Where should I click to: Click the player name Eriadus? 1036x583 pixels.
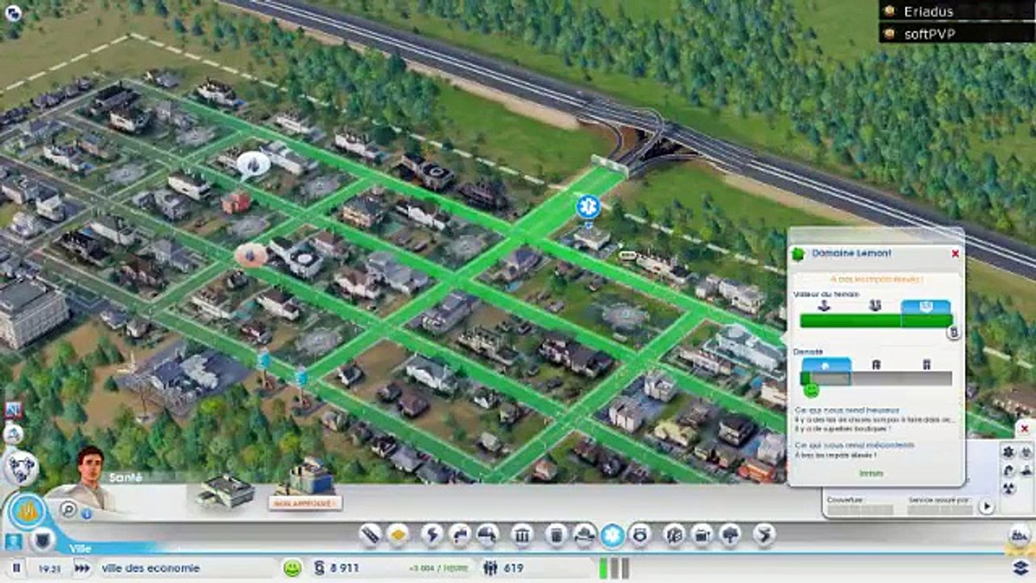click(x=929, y=11)
